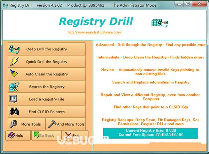Click 'Product ID: 3395461' in title bar
The height and width of the screenshot is (154, 209).
point(86,5)
